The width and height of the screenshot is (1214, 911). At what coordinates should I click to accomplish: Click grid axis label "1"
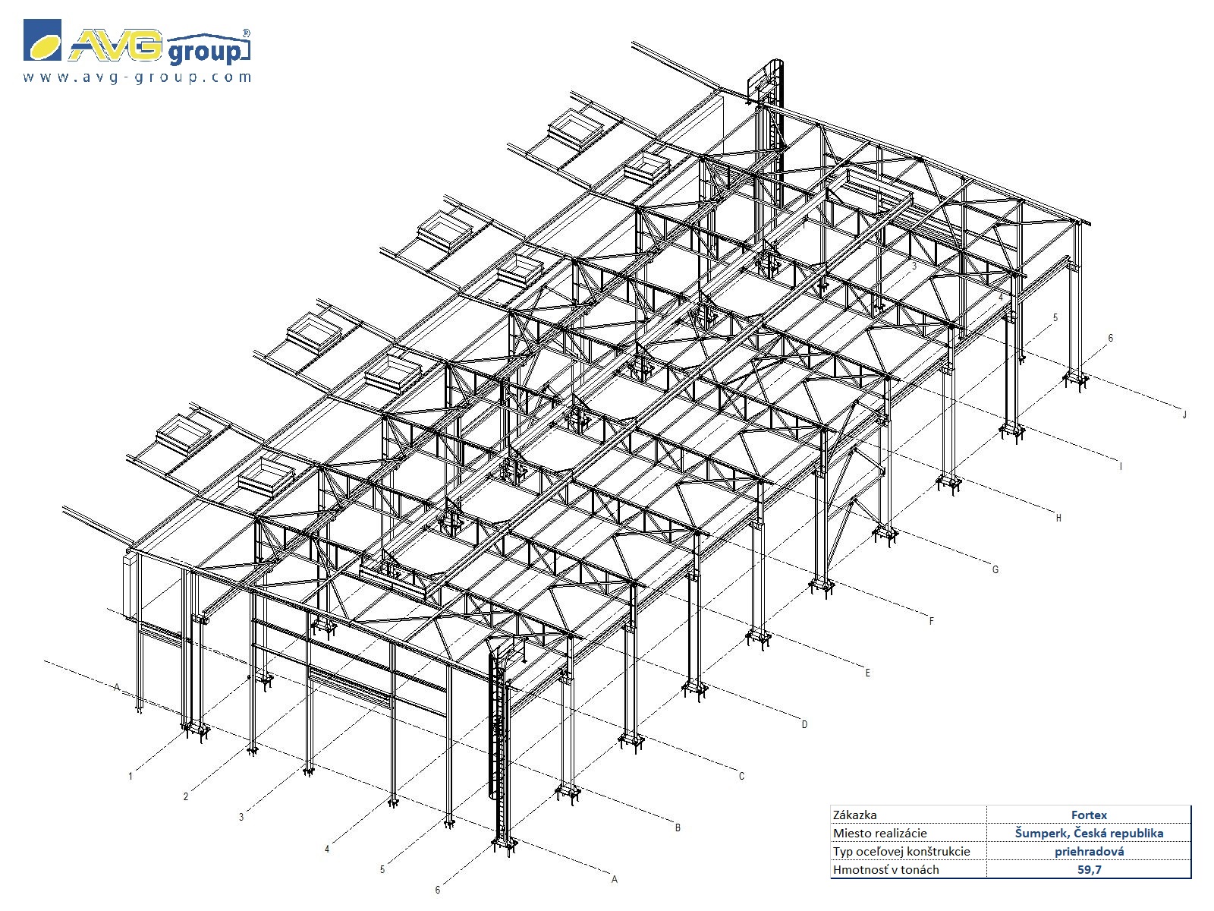(x=131, y=777)
